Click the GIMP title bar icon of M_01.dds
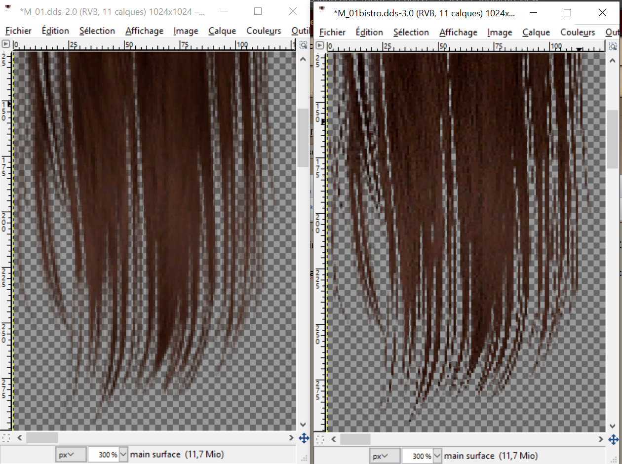 (x=8, y=11)
